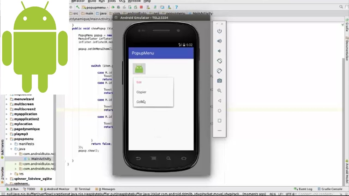
Task: Click the MainActivity breadcrumb
Action: (201, 13)
